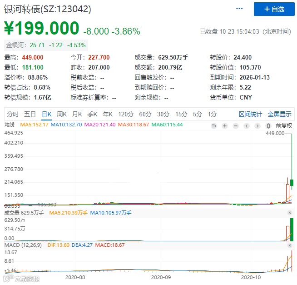The height and width of the screenshot is (285, 297).
Task: Select the 月K chart tab
Action: tap(77, 114)
